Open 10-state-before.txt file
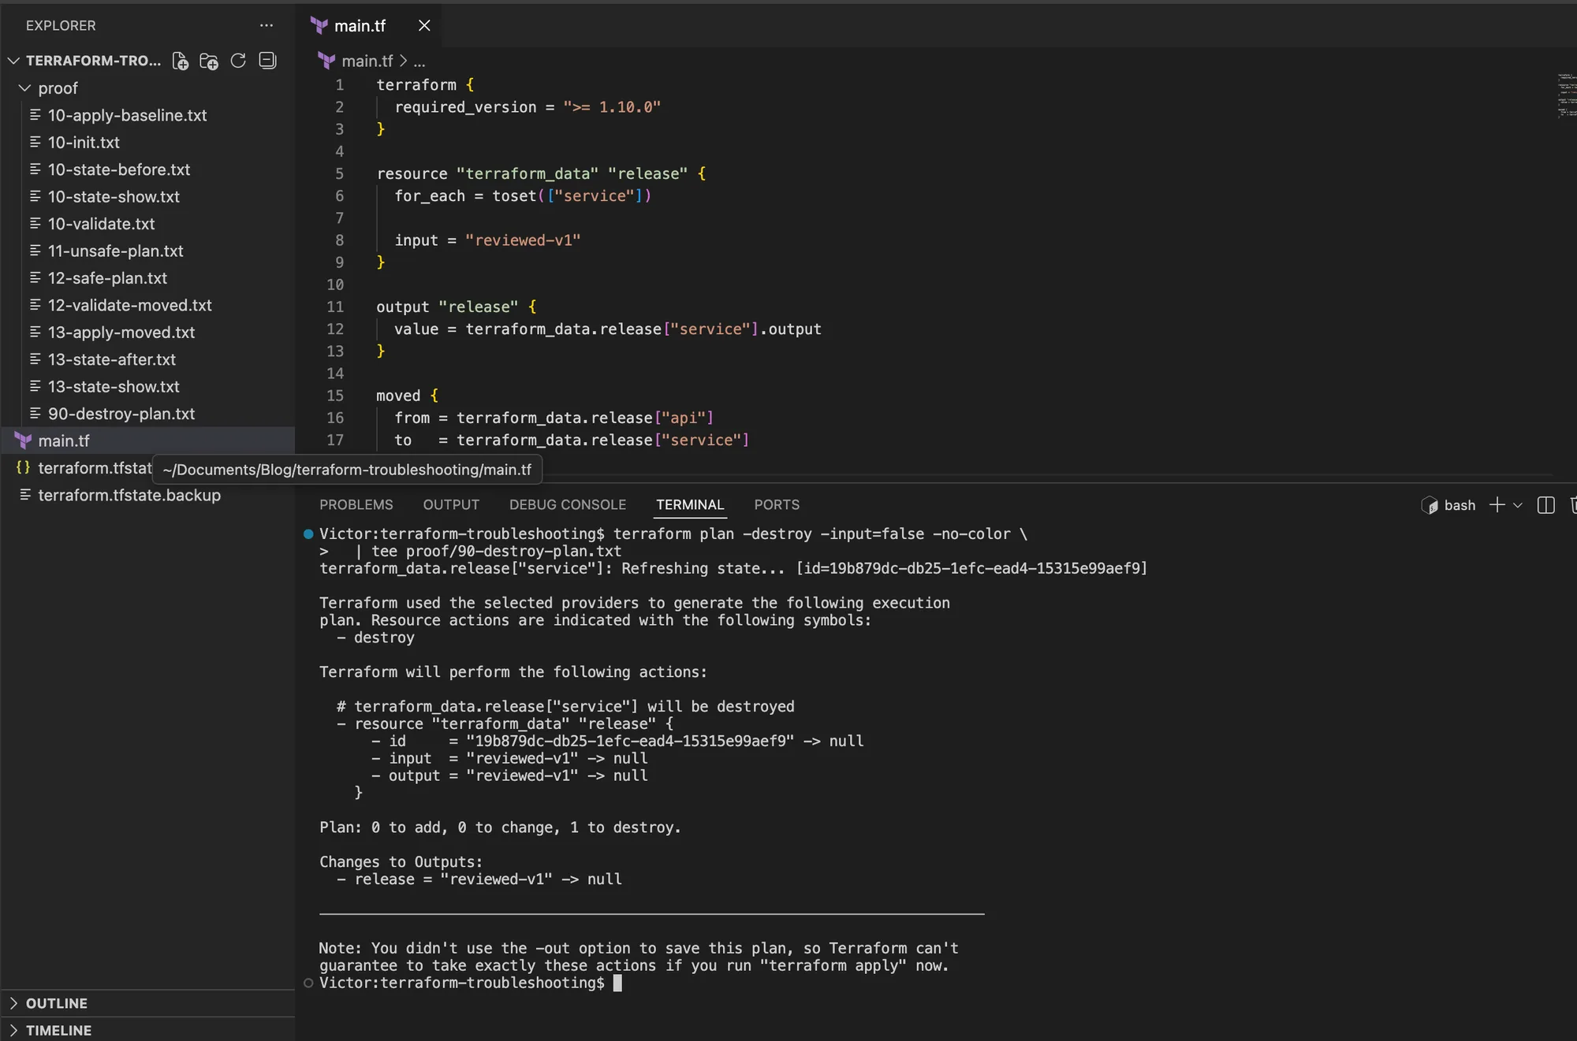The height and width of the screenshot is (1041, 1577). [x=147, y=169]
